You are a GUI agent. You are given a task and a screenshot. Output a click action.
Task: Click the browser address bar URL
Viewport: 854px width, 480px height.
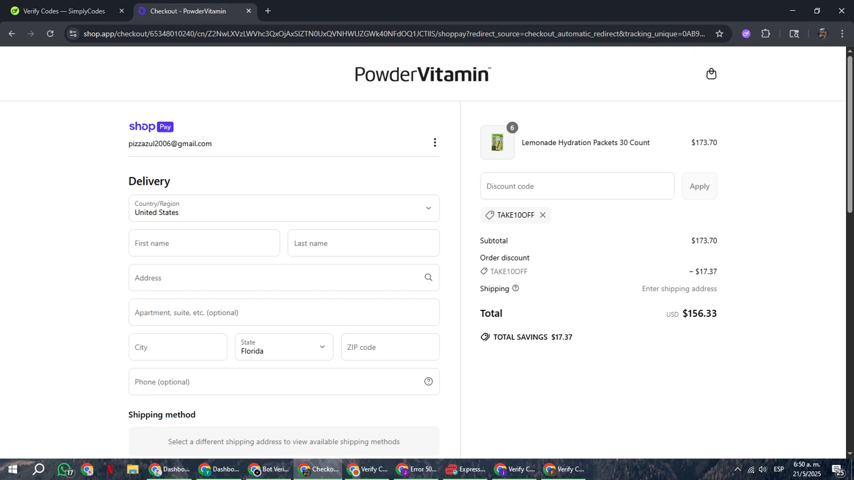pyautogui.click(x=394, y=34)
